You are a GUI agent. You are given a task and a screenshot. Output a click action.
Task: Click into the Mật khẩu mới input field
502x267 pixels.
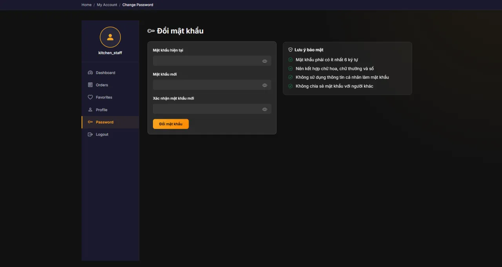[x=212, y=85]
